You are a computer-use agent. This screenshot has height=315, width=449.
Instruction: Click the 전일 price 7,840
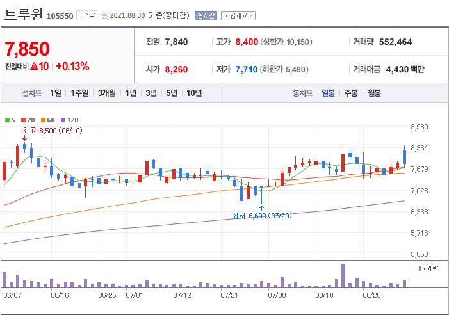point(176,42)
